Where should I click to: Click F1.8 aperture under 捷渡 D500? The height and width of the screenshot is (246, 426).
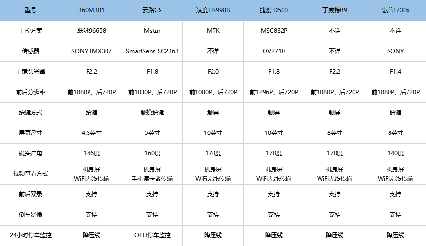click(x=274, y=72)
